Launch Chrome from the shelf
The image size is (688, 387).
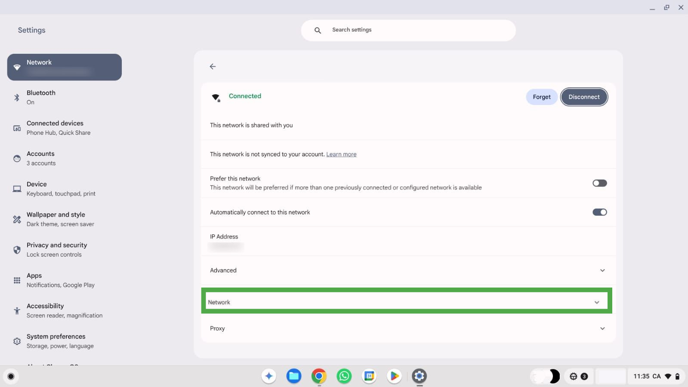pyautogui.click(x=319, y=376)
